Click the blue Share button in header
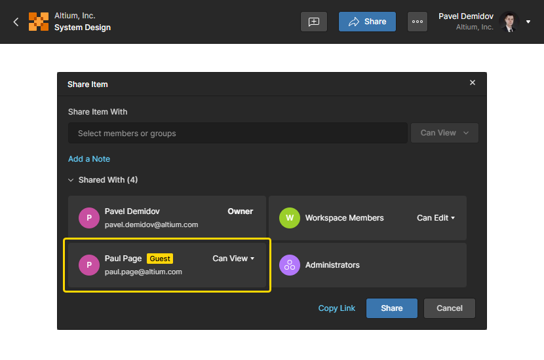 click(367, 22)
